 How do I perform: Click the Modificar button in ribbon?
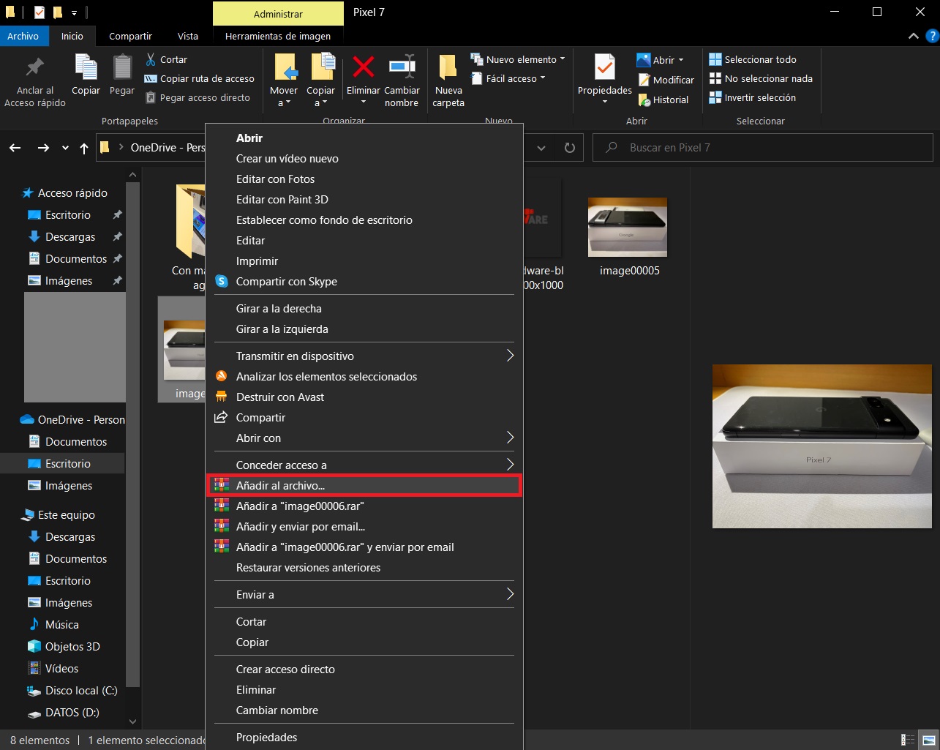pos(666,80)
